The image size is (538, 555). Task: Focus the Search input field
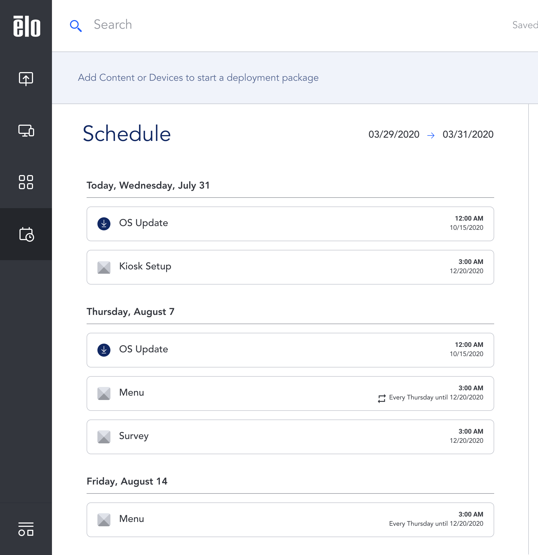pos(283,25)
